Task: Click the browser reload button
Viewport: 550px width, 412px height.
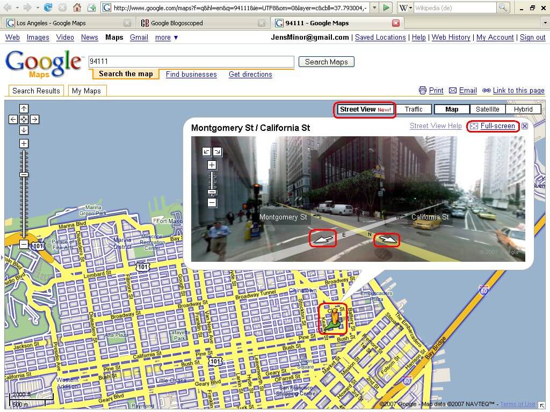Action: (x=48, y=8)
